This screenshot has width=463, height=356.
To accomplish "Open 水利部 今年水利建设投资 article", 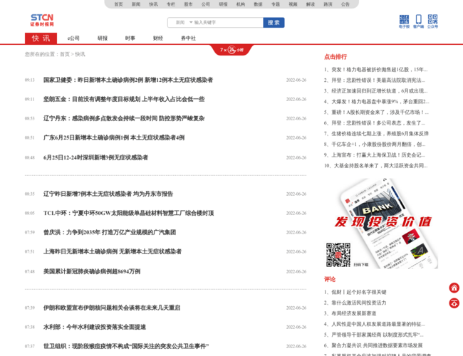I will pyautogui.click(x=95, y=327).
